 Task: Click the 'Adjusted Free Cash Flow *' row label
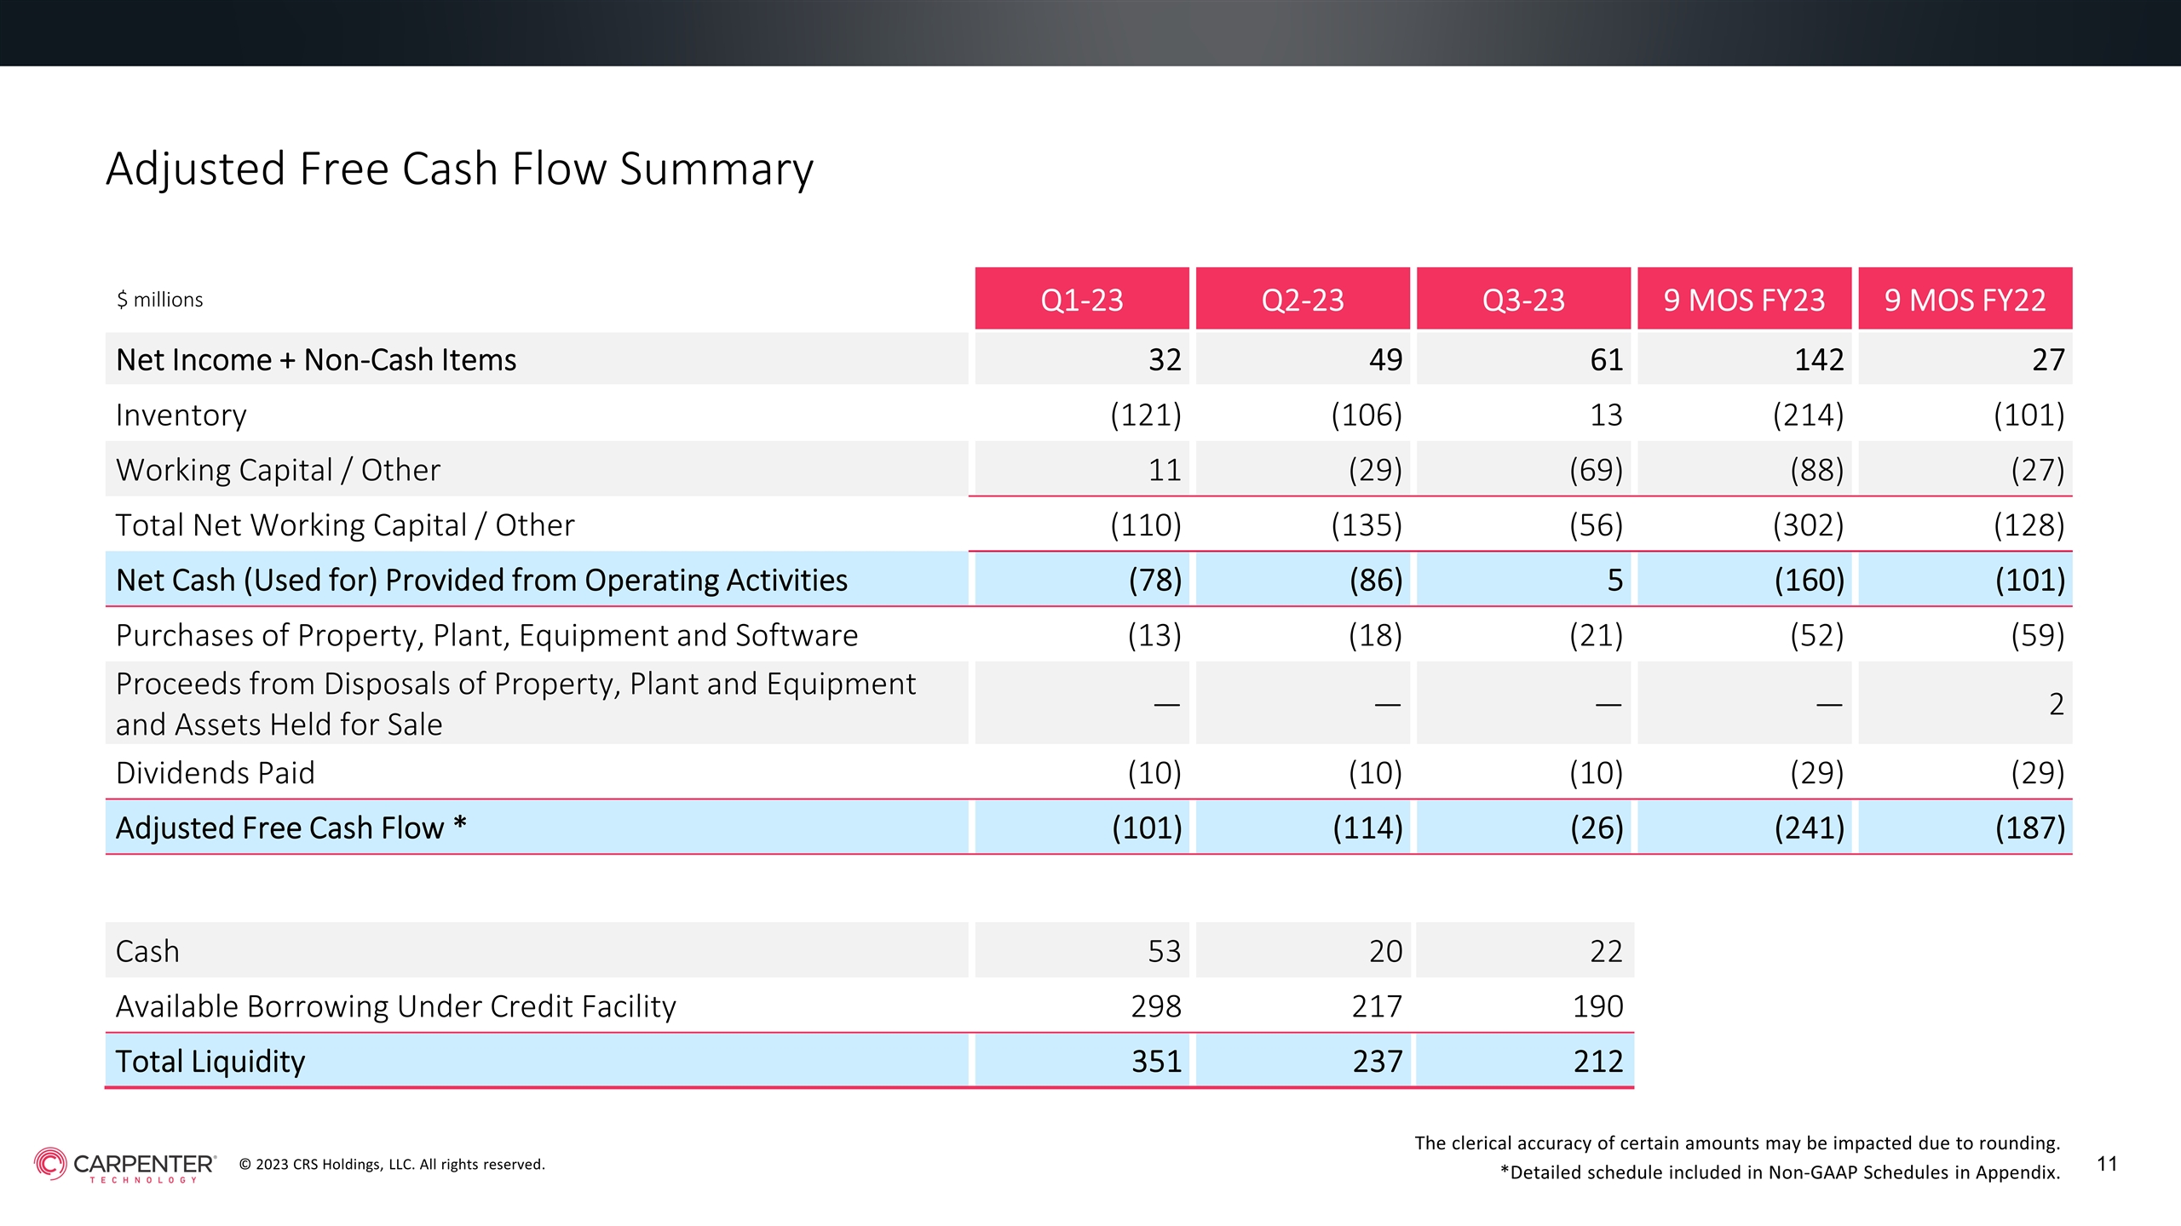pos(291,828)
